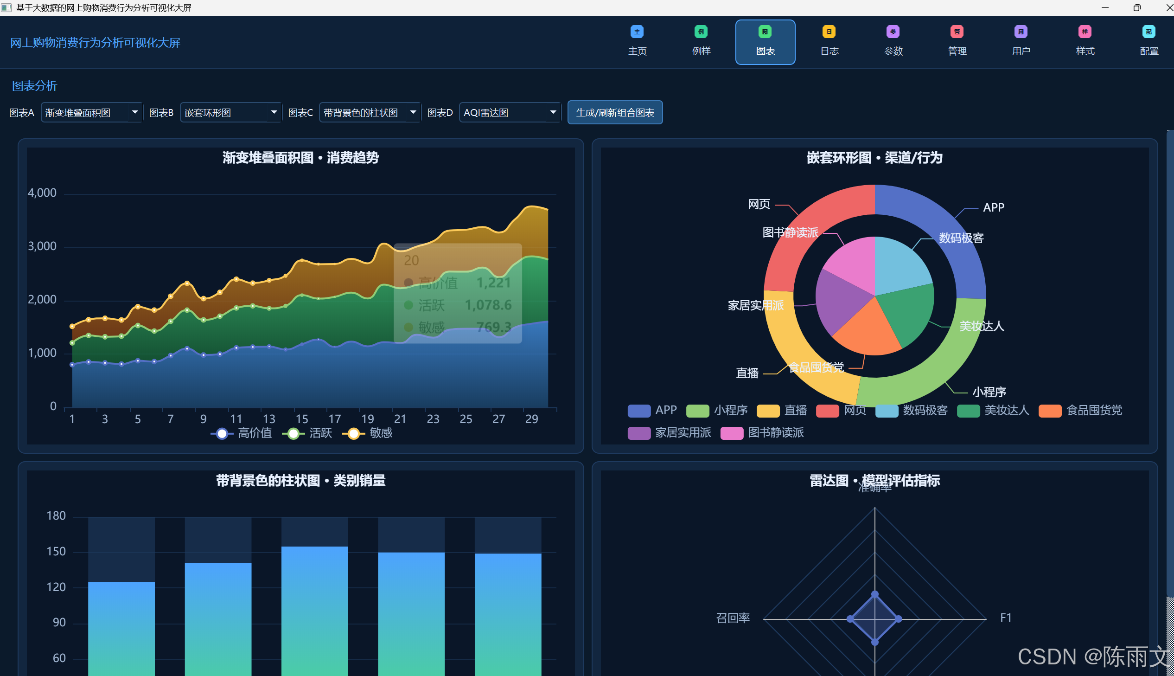Click the green 例样 sample icon
The width and height of the screenshot is (1174, 676).
pos(701,32)
